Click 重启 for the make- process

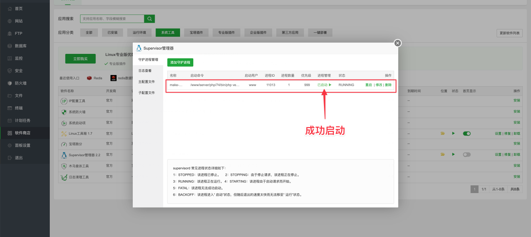coord(369,85)
